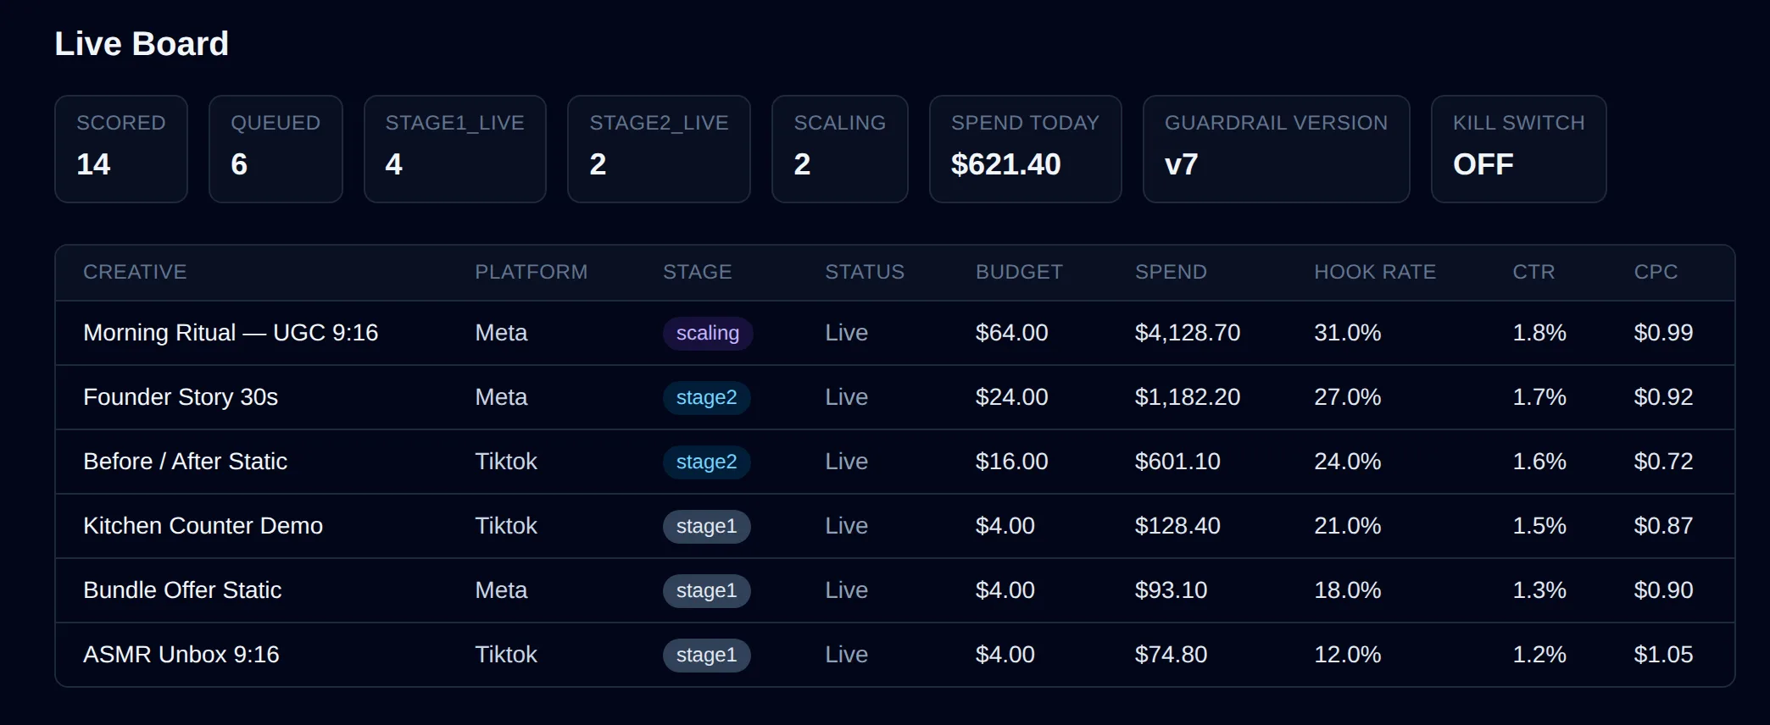Click the $1.05 CPC value

click(1663, 655)
